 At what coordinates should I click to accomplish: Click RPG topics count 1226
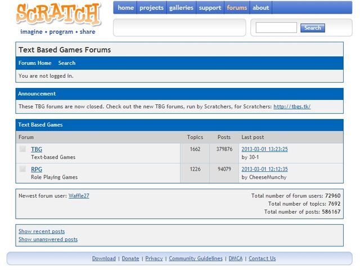pos(195,169)
